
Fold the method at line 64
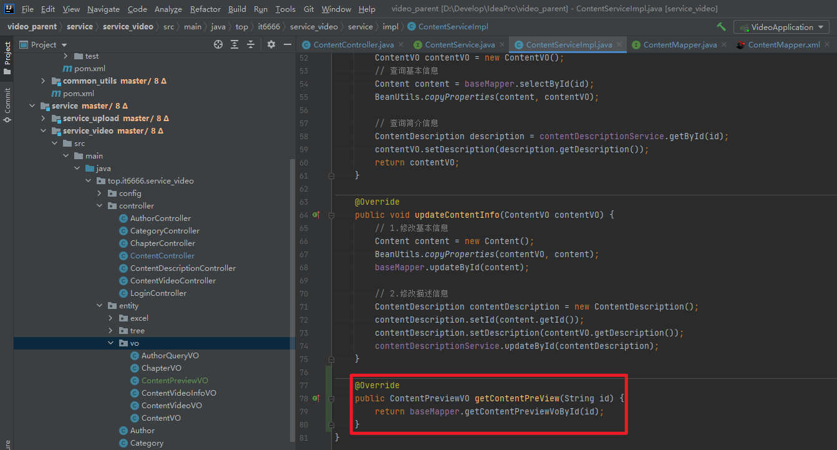[331, 215]
